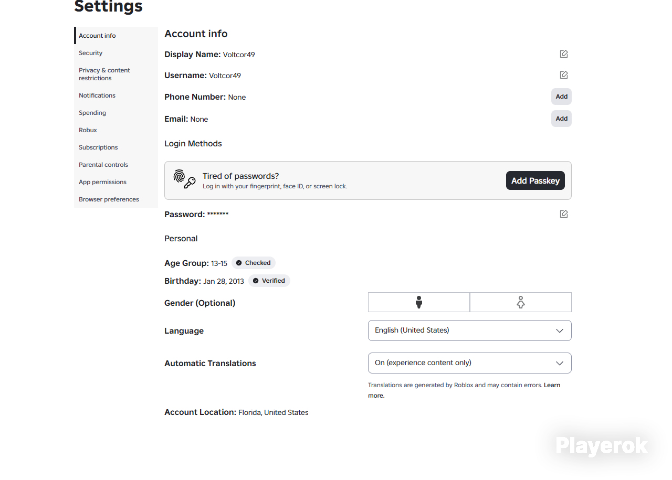Open the Spending settings section

tap(116, 113)
